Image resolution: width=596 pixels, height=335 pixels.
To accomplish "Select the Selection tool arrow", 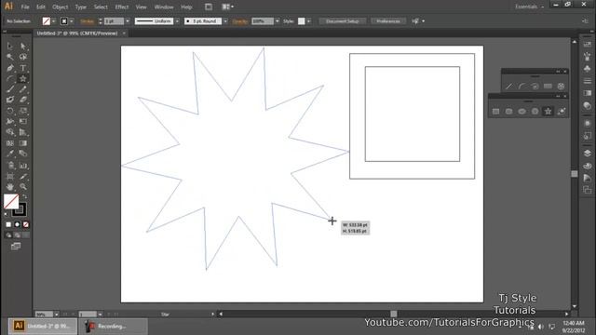I will [x=10, y=47].
